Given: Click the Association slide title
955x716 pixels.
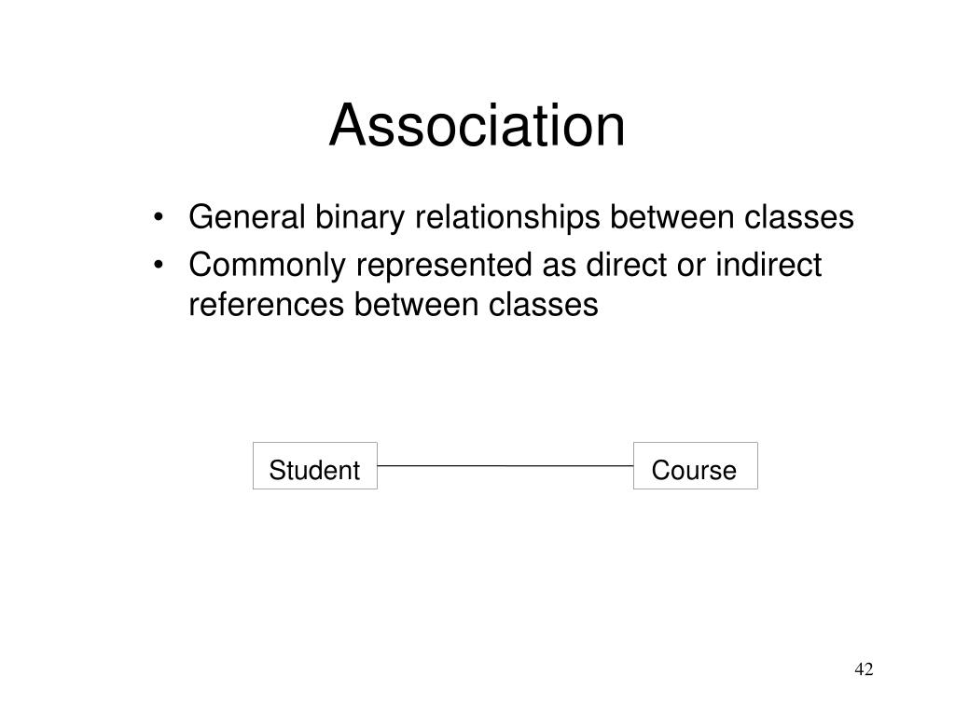Looking at the screenshot, I should [x=477, y=126].
